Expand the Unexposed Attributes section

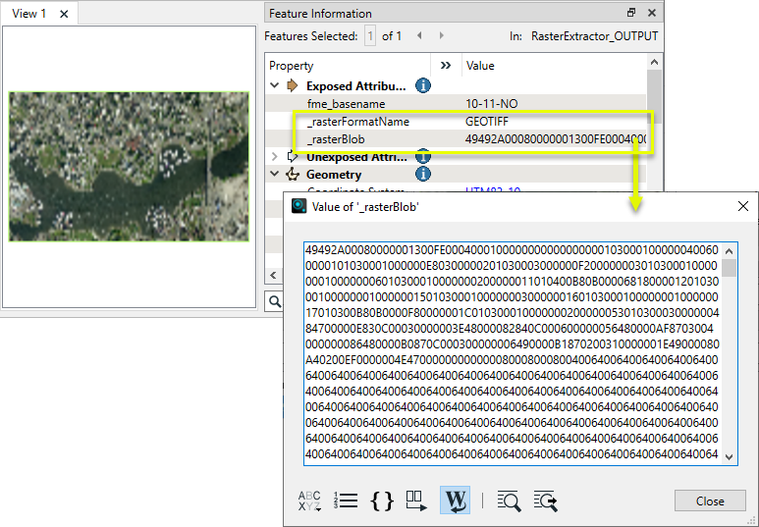coord(275,157)
